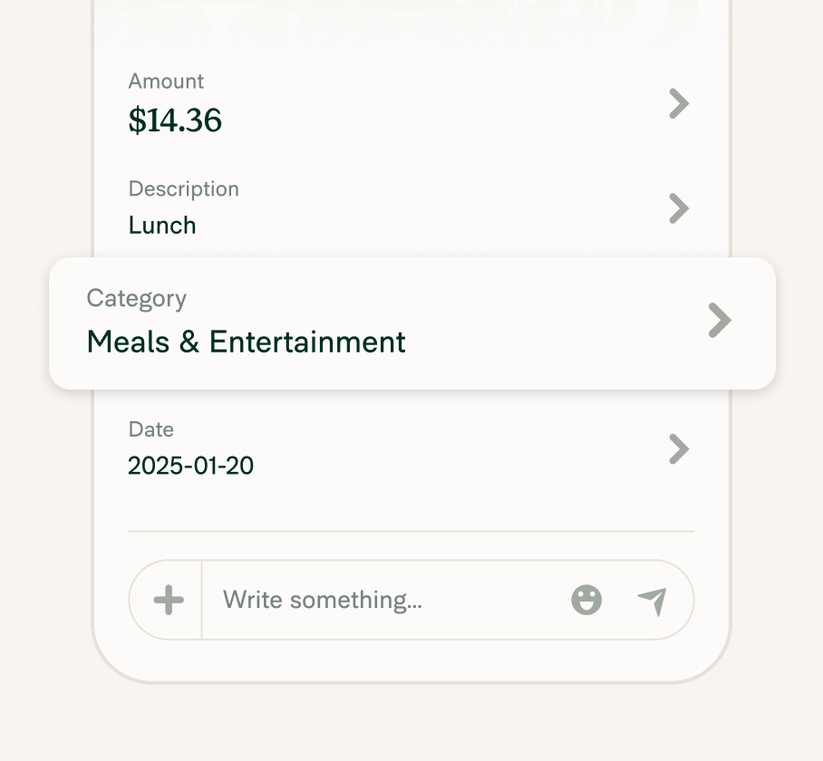
Task: Click the Date field label
Action: (x=150, y=429)
